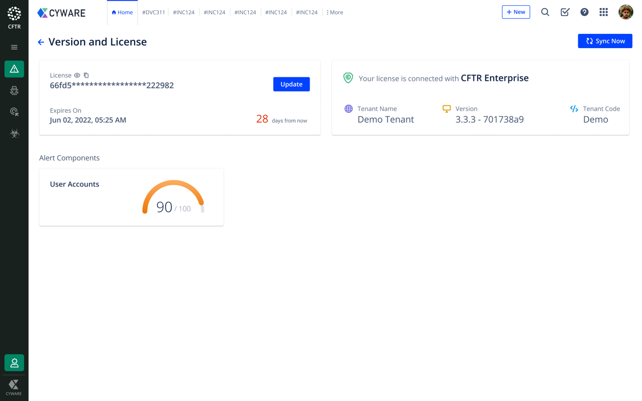Screen dimensions: 642x401
Task: Open the New creation dropdown
Action: [x=515, y=12]
